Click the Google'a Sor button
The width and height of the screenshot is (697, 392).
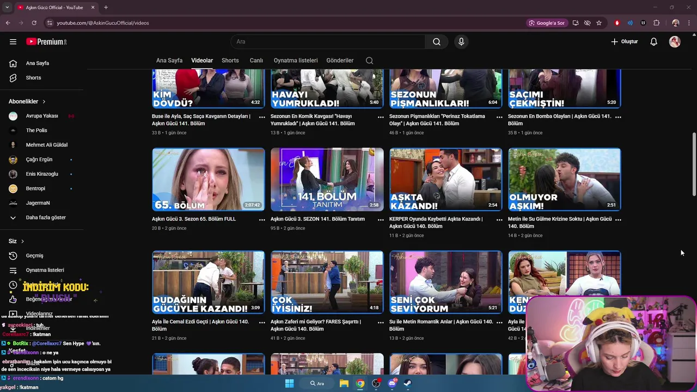547,23
